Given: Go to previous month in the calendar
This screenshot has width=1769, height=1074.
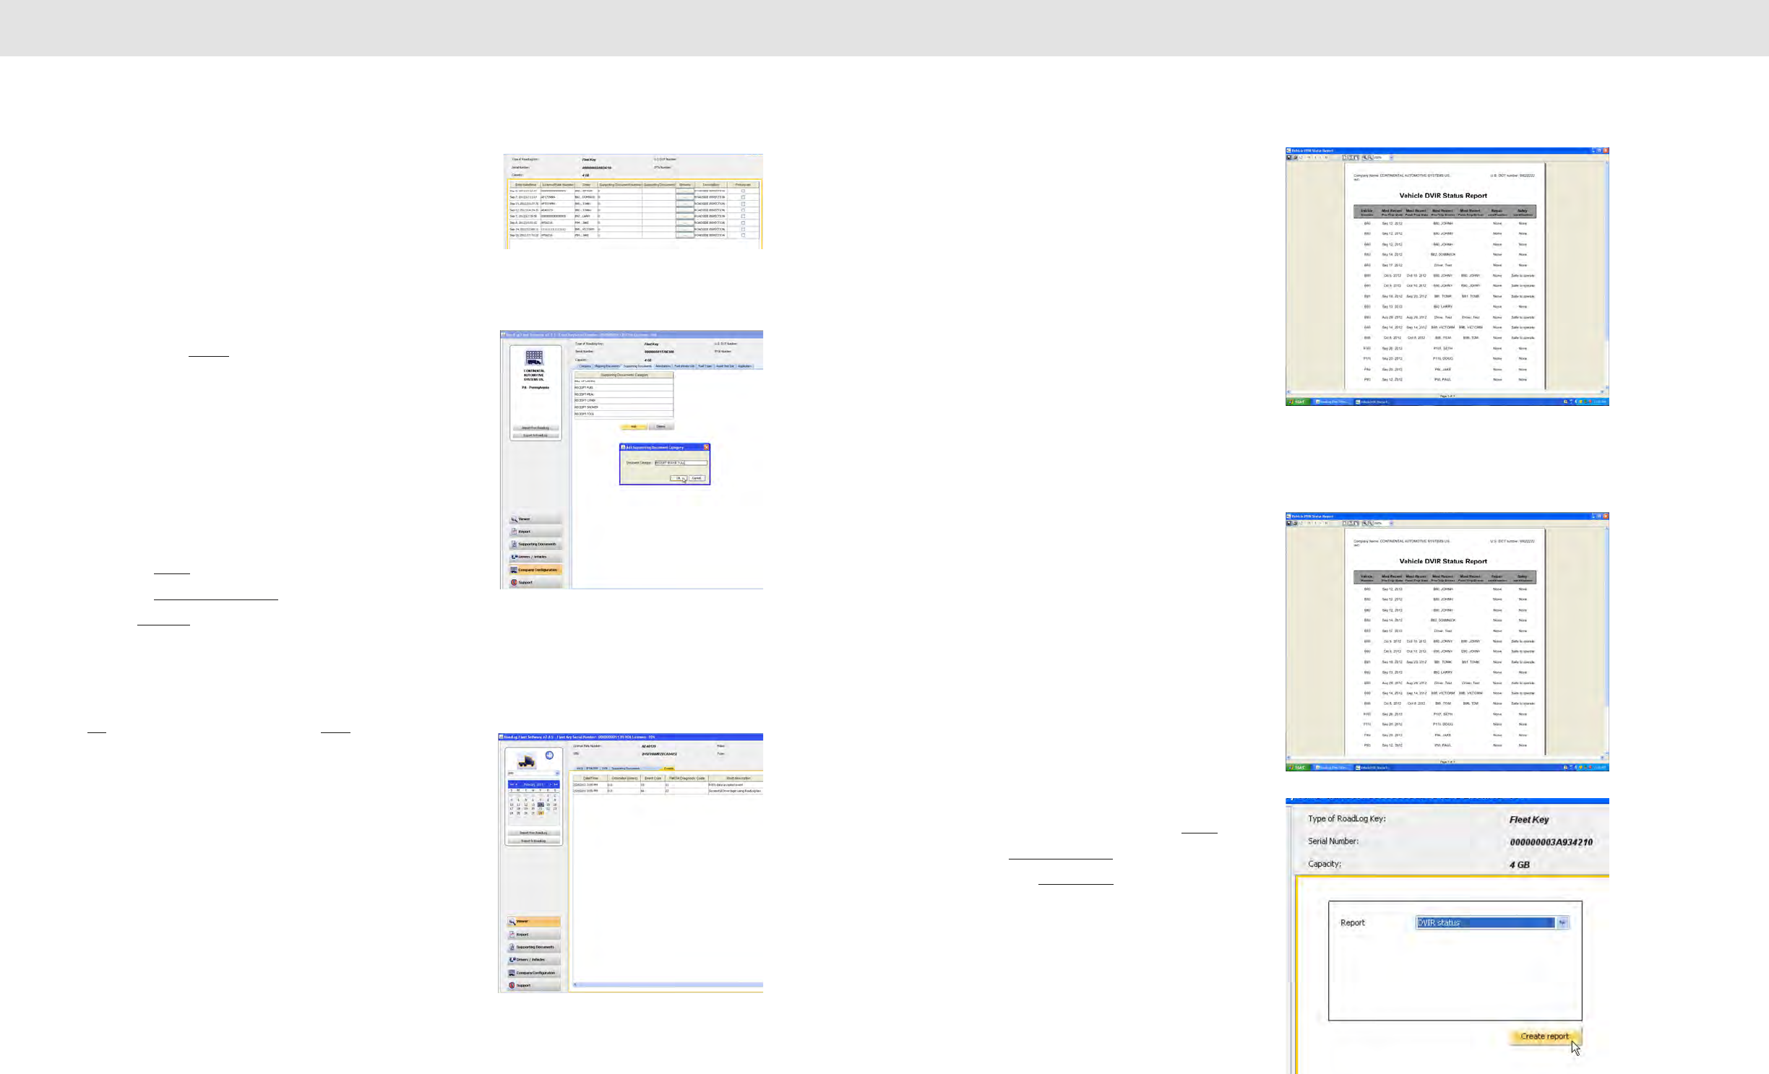Looking at the screenshot, I should [517, 784].
